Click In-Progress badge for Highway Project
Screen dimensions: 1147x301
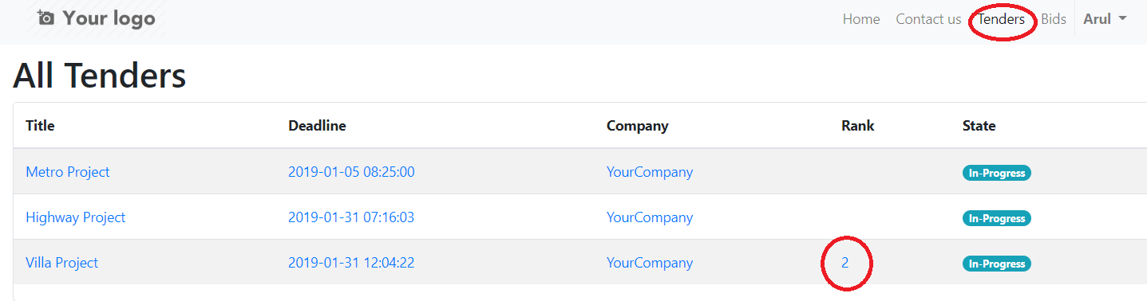coord(997,218)
